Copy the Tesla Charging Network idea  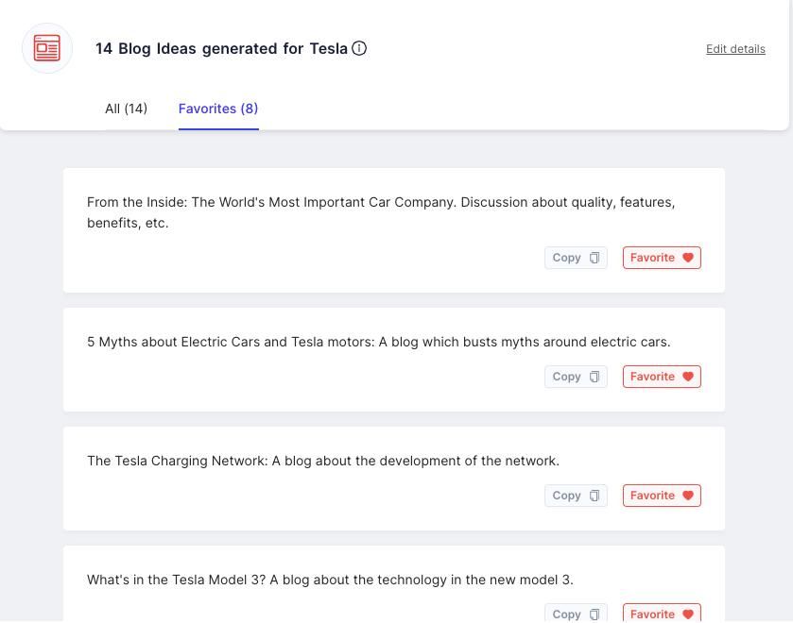tap(576, 496)
